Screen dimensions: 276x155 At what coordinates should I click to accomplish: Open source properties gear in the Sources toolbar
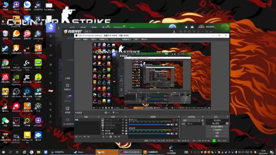[x=111, y=137]
